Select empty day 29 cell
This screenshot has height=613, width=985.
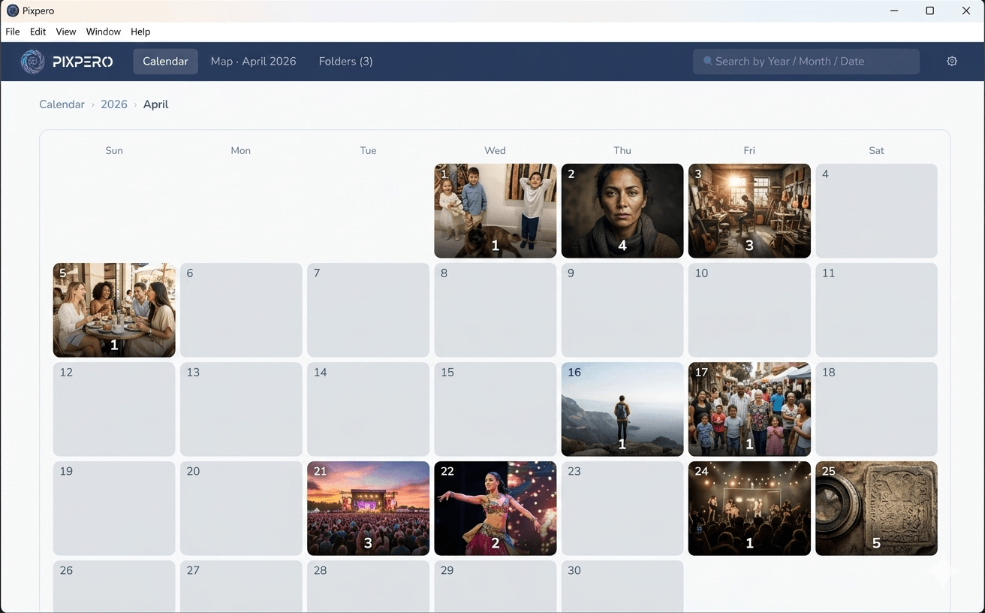[496, 587]
